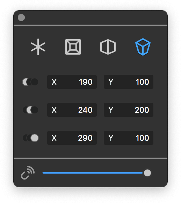Click the X field showing 290

click(72, 138)
